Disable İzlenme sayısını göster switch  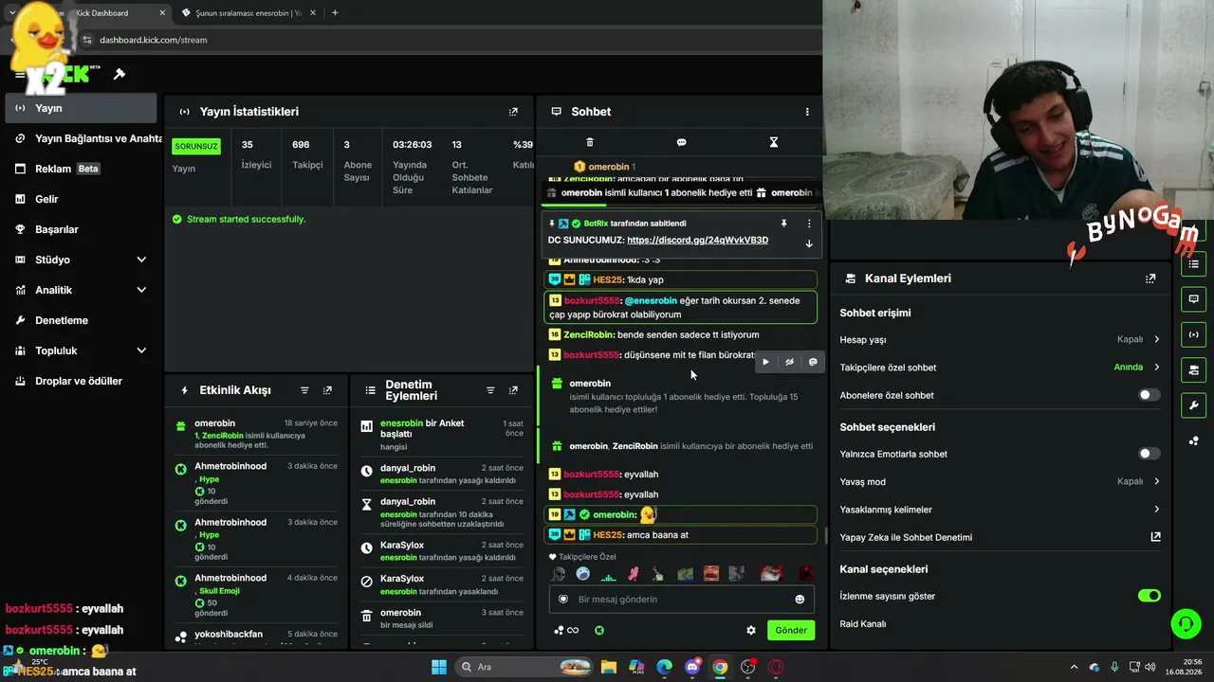click(x=1149, y=596)
